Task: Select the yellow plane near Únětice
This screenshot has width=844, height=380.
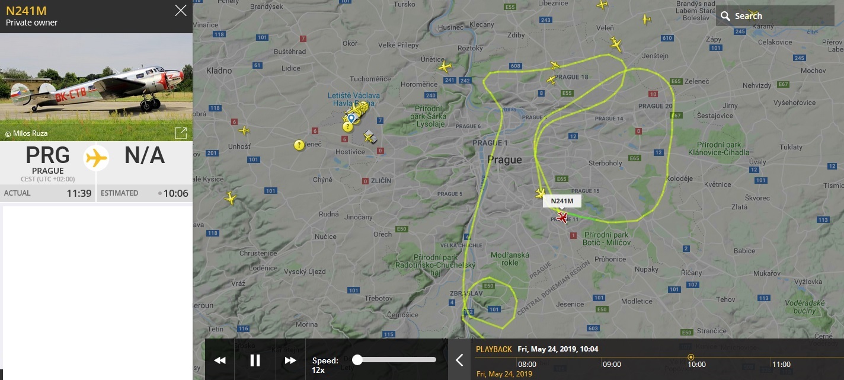Action: [445, 67]
